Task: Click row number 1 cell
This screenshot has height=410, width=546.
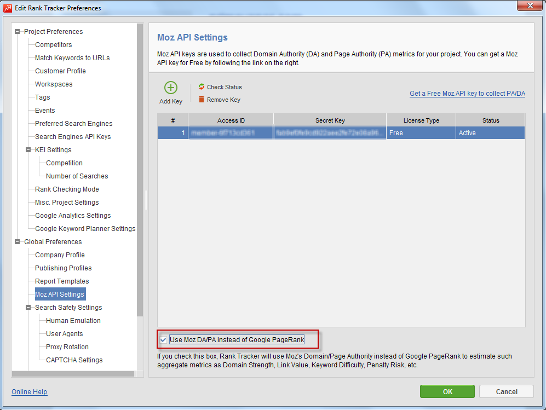Action: [x=173, y=133]
